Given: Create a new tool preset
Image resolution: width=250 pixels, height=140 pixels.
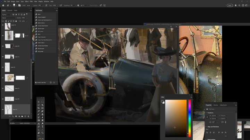Looking at the screenshot, I should [x=51, y=83].
